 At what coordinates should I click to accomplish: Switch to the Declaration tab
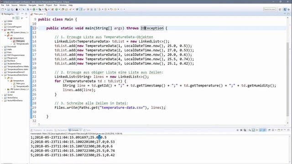tap(61, 130)
